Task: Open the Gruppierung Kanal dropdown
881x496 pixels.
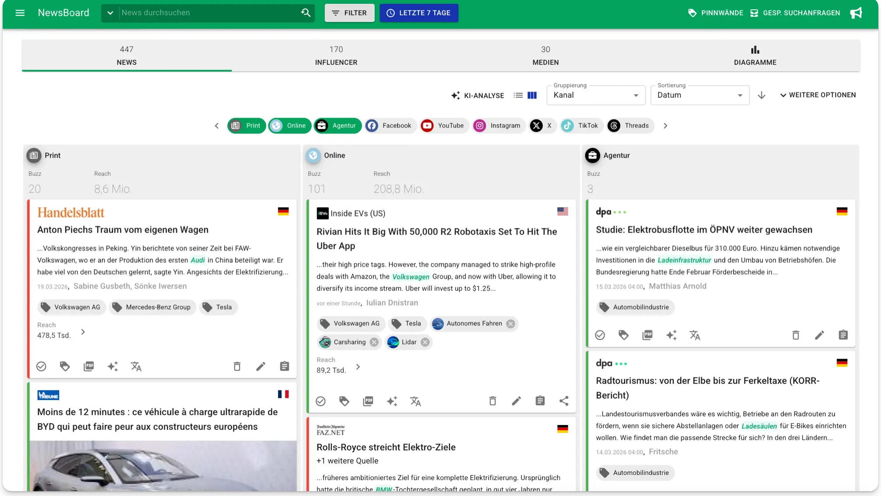Action: 596,95
